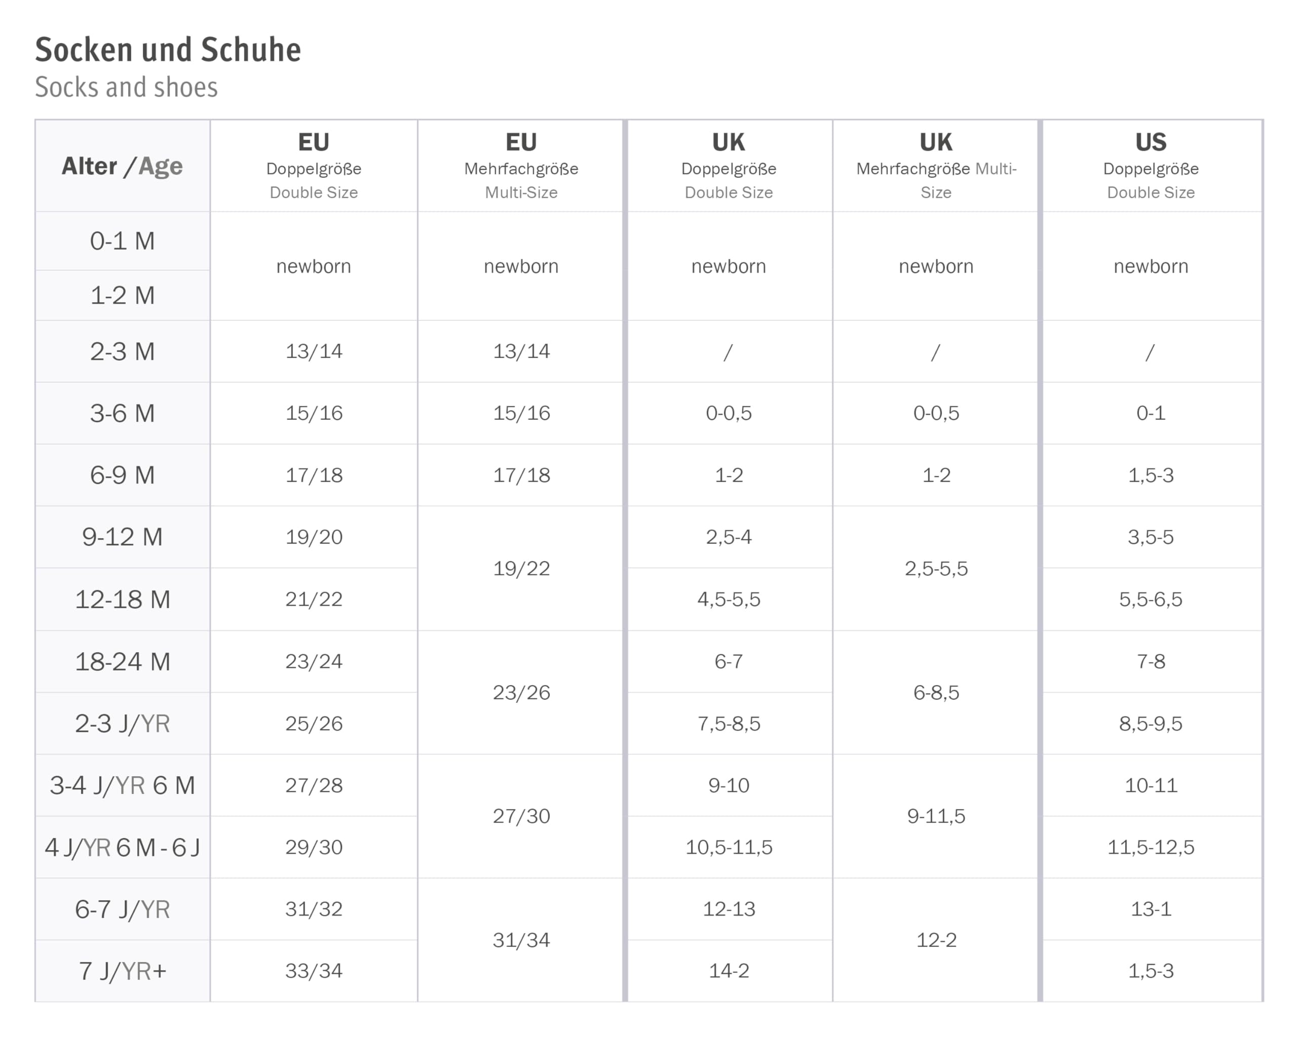Viewport: 1297px width, 1037px height.
Task: Select the 'Socks and shoes' subtitle
Action: click(x=126, y=87)
